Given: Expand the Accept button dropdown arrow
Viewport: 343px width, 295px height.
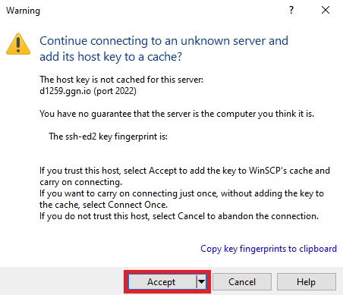Looking at the screenshot, I should click(201, 281).
